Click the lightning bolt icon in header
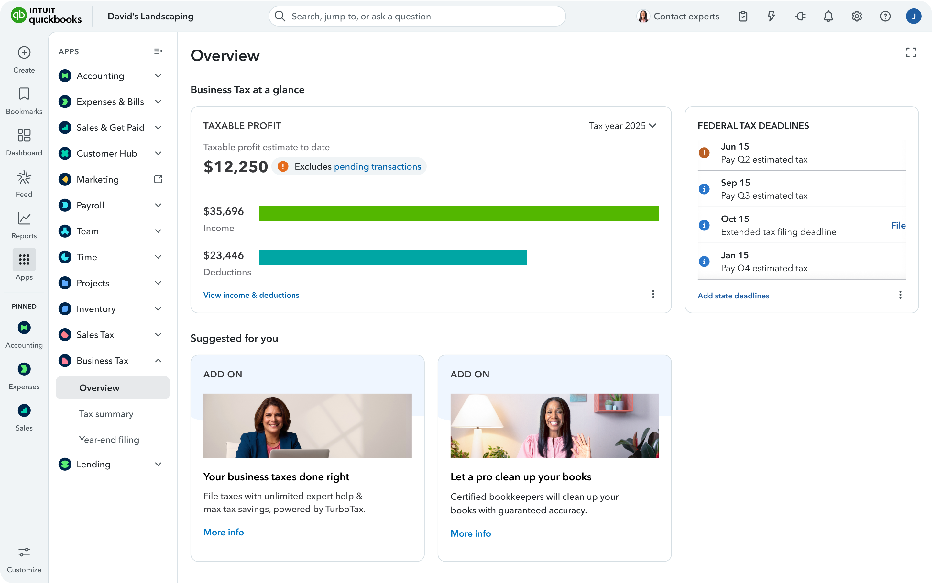This screenshot has height=583, width=932. pos(771,16)
